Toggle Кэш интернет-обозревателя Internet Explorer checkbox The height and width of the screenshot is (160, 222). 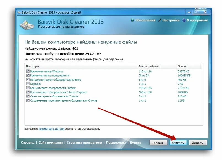click(28, 92)
